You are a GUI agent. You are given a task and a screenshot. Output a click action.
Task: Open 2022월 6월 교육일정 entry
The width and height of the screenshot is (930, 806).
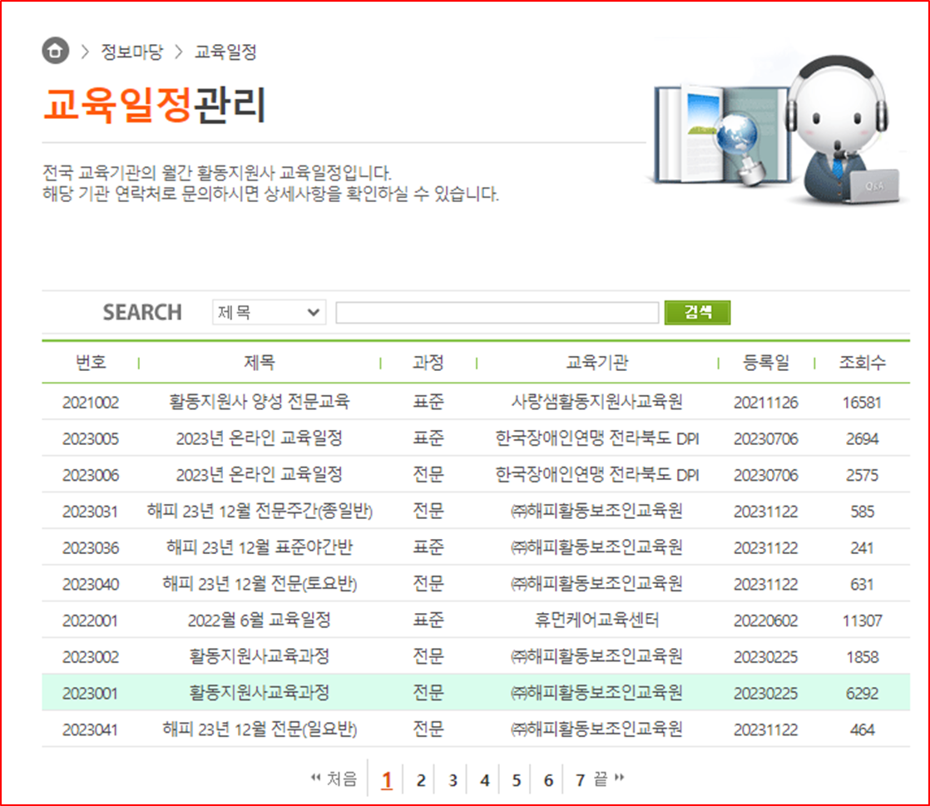260,620
